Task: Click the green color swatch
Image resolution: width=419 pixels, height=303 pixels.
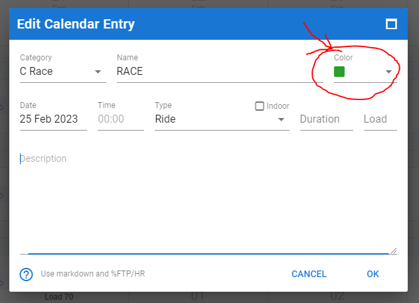Action: (x=339, y=72)
